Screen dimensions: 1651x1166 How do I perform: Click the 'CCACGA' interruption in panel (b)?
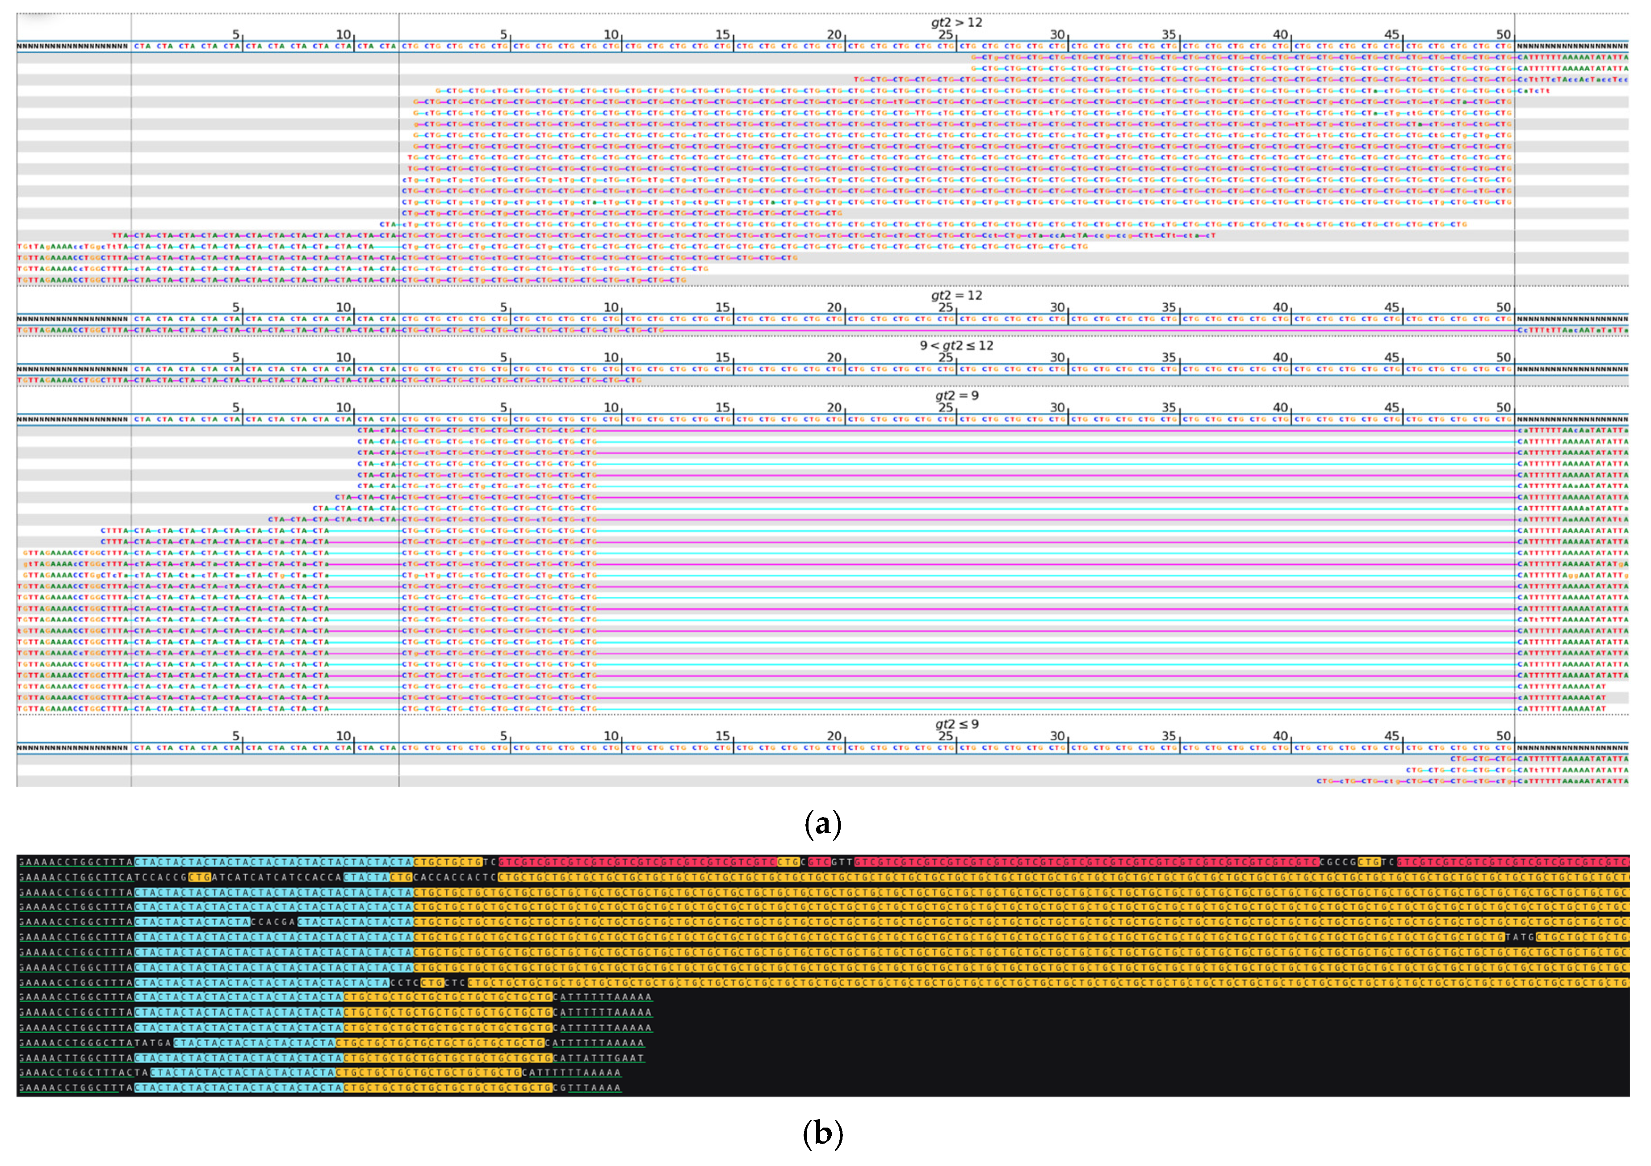(x=273, y=922)
